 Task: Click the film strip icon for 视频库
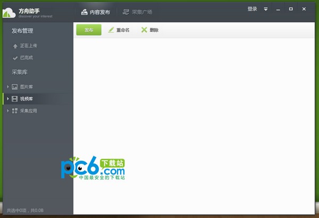15,99
